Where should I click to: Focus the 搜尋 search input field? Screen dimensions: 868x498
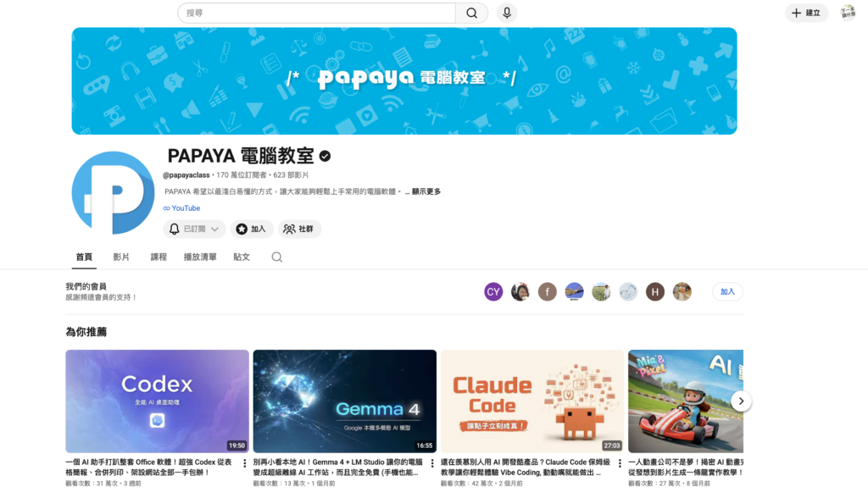pyautogui.click(x=317, y=13)
